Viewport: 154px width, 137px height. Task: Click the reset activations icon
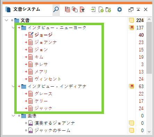(75, 9)
